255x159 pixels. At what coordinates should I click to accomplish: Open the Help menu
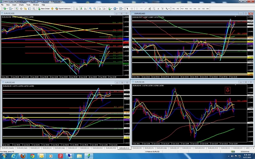point(43,5)
